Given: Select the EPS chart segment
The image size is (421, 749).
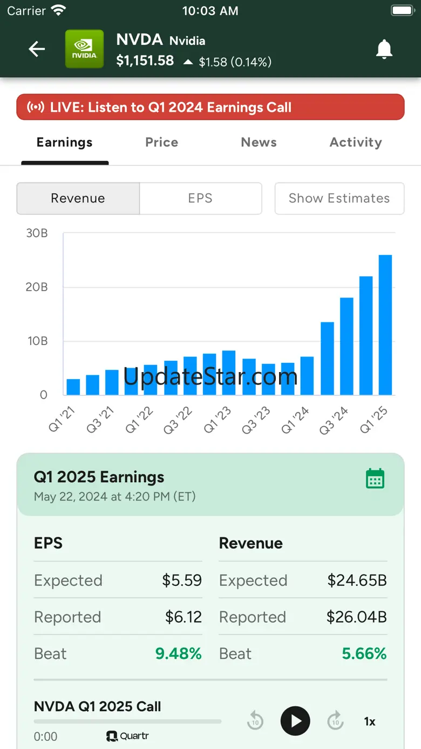Looking at the screenshot, I should [200, 198].
